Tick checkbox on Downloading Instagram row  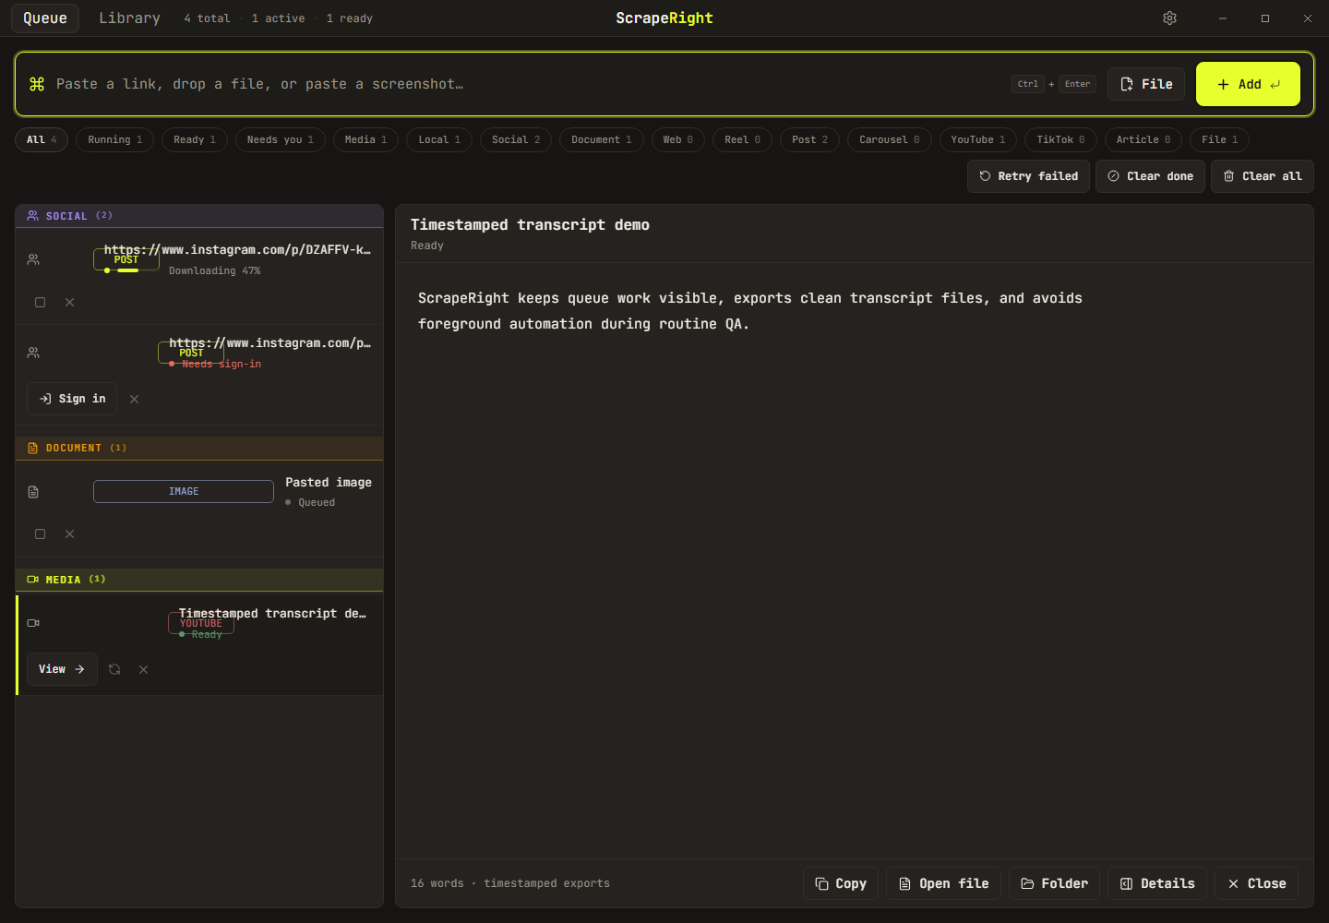[40, 303]
